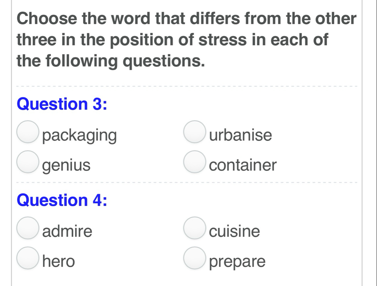Click the word packaging label
Viewport: 377px width, 286px height.
pyautogui.click(x=80, y=135)
